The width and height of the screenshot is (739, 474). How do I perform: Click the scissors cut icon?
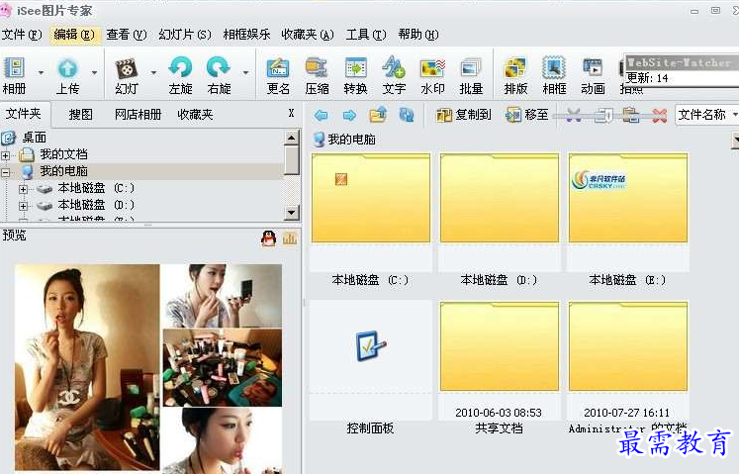click(573, 115)
